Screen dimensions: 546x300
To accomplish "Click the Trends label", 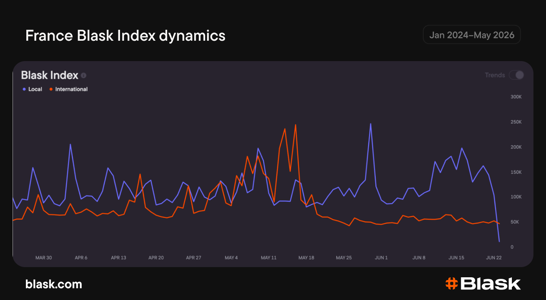I will (x=495, y=75).
